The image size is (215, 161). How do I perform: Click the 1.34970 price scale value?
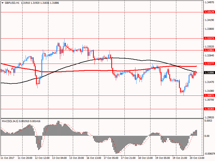click(x=209, y=2)
